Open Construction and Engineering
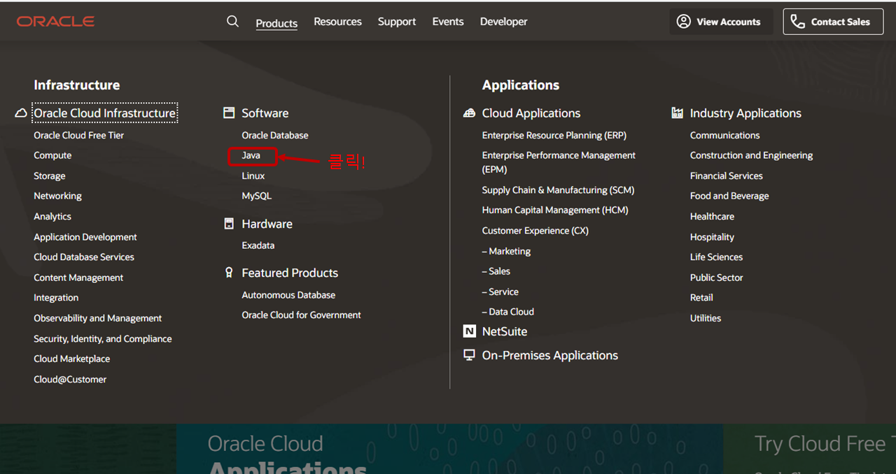Viewport: 896px width, 474px height. (x=752, y=156)
